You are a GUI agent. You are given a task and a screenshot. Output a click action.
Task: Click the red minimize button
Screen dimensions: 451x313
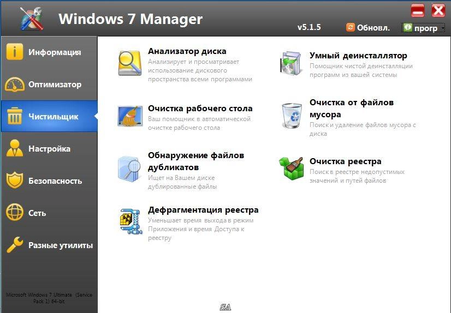pos(418,11)
